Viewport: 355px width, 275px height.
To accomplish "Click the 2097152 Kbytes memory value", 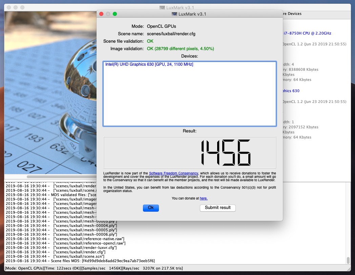I will click(x=304, y=127).
